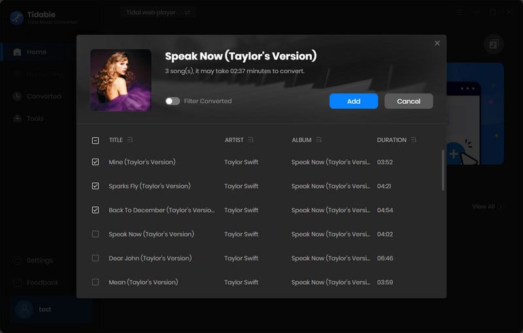The image size is (523, 333).
Task: Open Settings in the sidebar
Action: click(40, 261)
